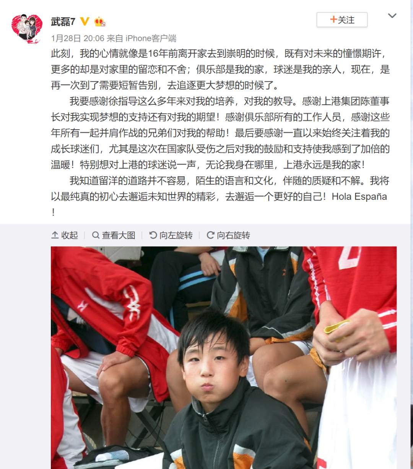Click the yellow V verified badge
The width and height of the screenshot is (413, 469).
point(85,21)
